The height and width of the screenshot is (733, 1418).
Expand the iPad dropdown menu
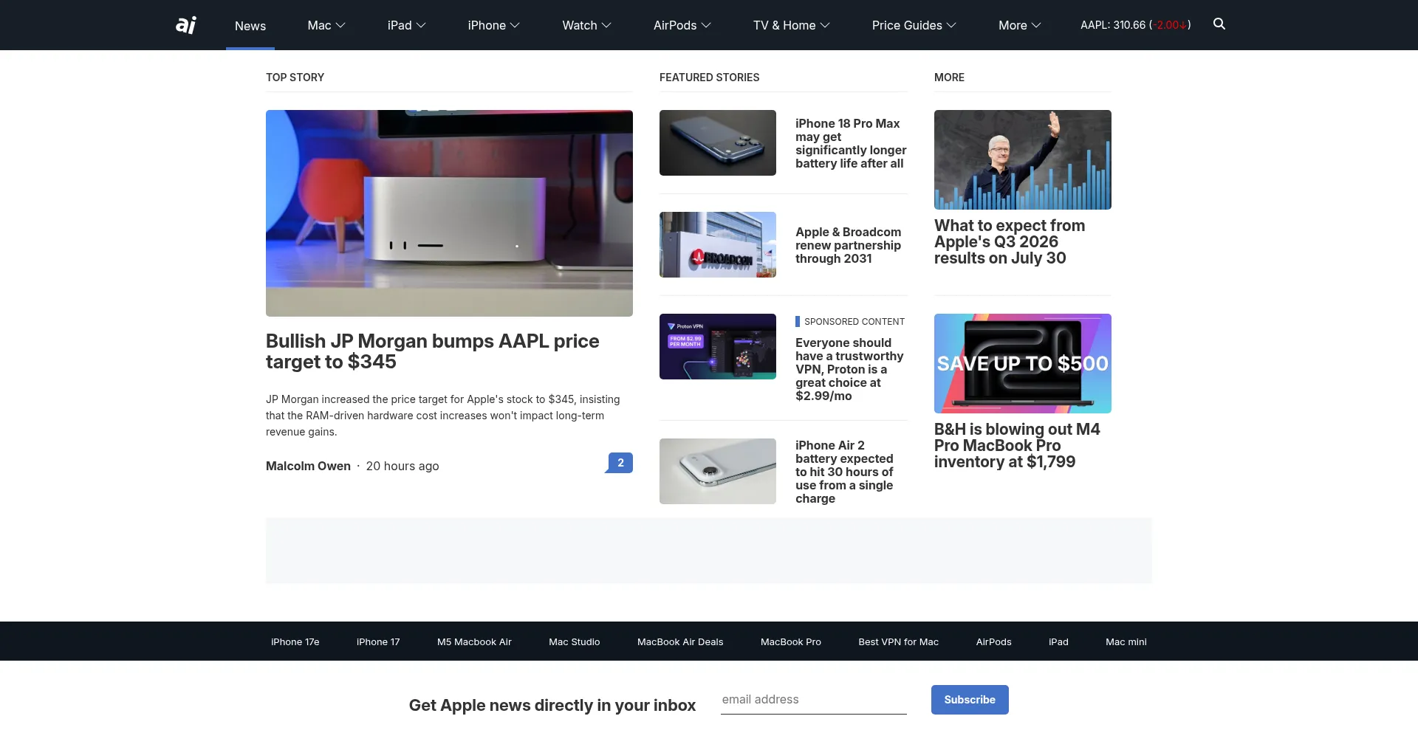(x=407, y=25)
